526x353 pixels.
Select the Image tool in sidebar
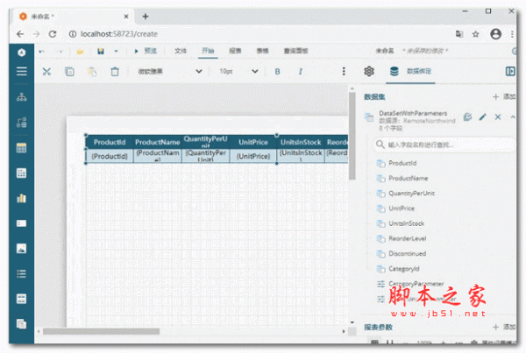coord(21,249)
